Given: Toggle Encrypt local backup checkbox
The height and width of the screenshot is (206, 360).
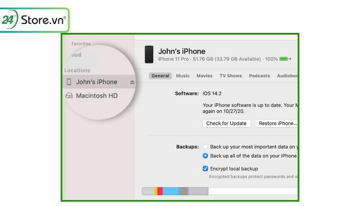Looking at the screenshot, I should pyautogui.click(x=205, y=169).
